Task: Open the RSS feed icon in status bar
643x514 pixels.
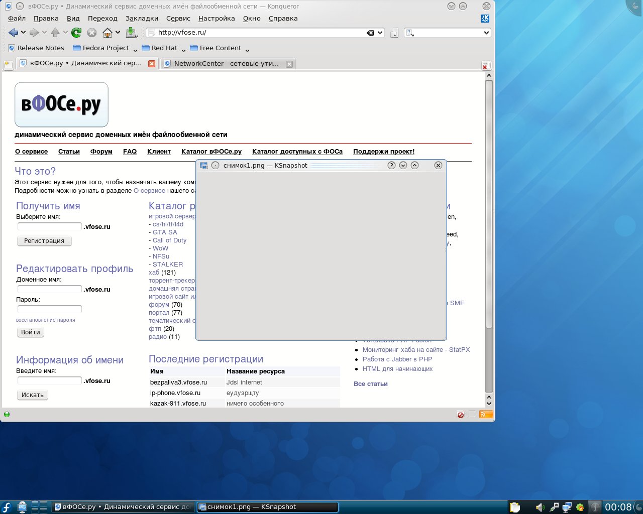Action: click(x=486, y=414)
